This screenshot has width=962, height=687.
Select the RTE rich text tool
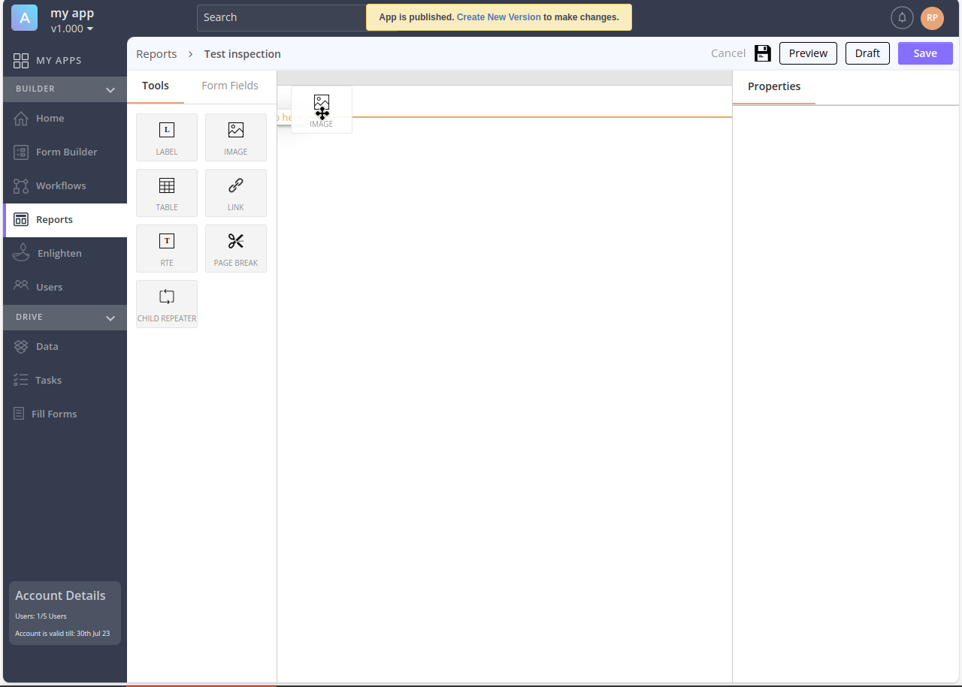tap(167, 249)
